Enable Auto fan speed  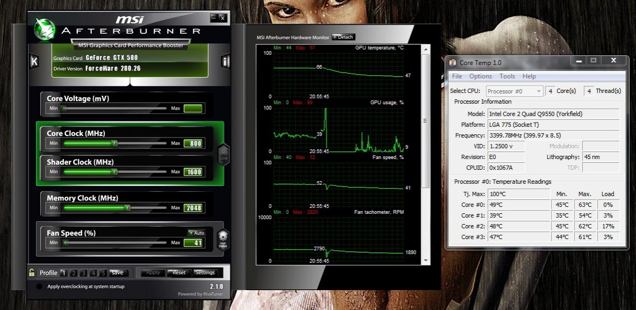pos(196,233)
